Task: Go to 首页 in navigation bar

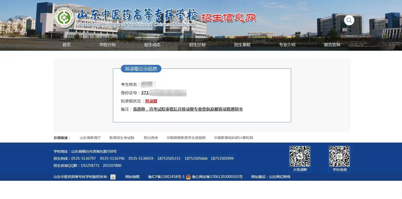Action: 66,45
